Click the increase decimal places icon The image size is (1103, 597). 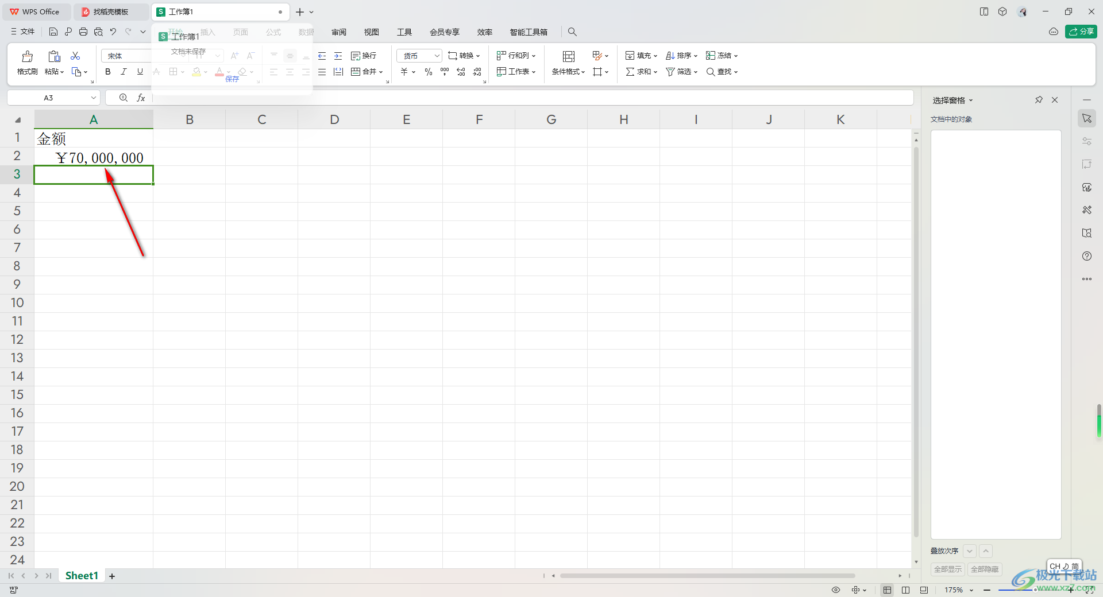click(461, 72)
